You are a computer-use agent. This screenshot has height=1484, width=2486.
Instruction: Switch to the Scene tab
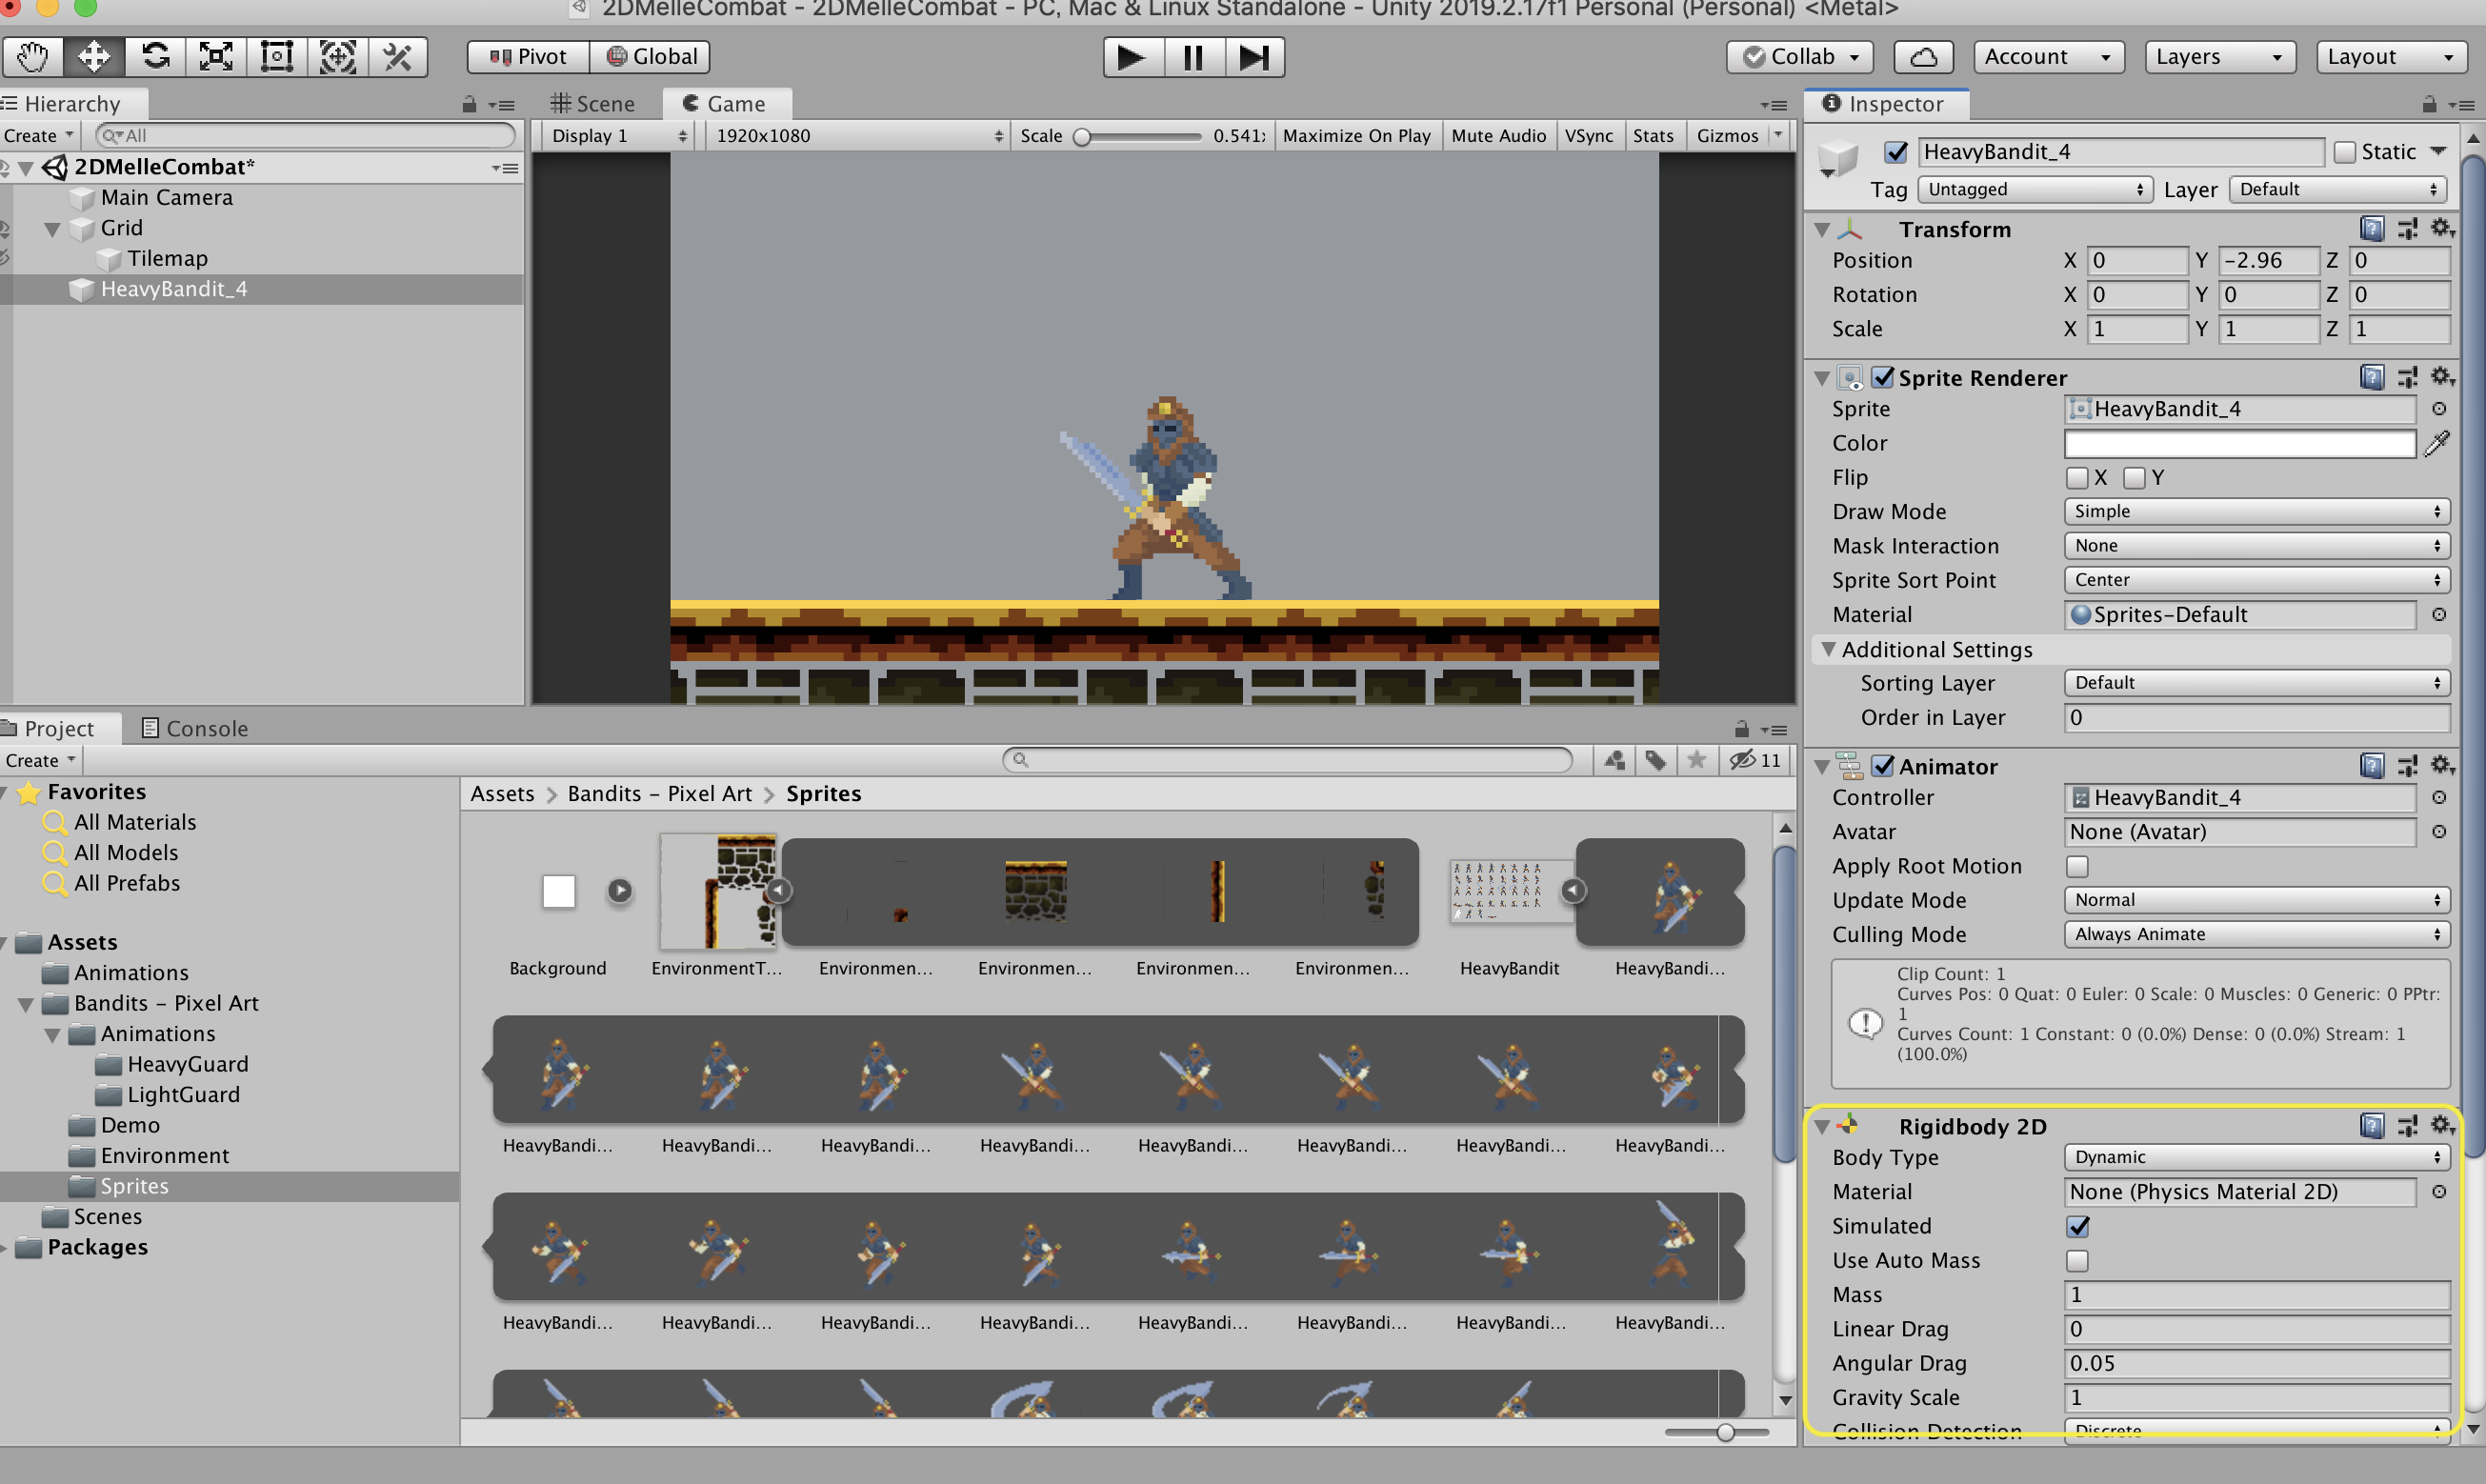(x=593, y=104)
